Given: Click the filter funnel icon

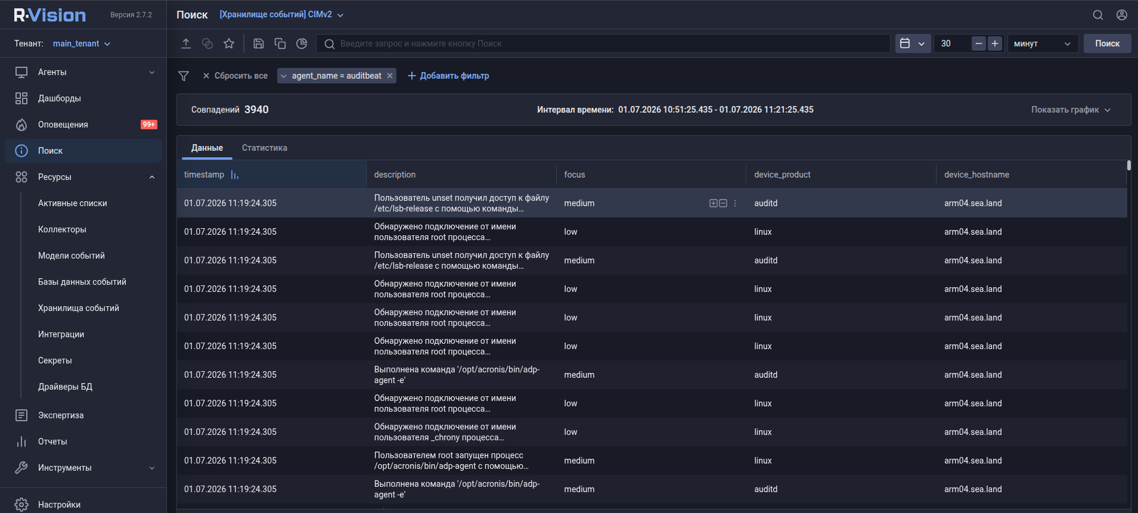Looking at the screenshot, I should tap(184, 76).
